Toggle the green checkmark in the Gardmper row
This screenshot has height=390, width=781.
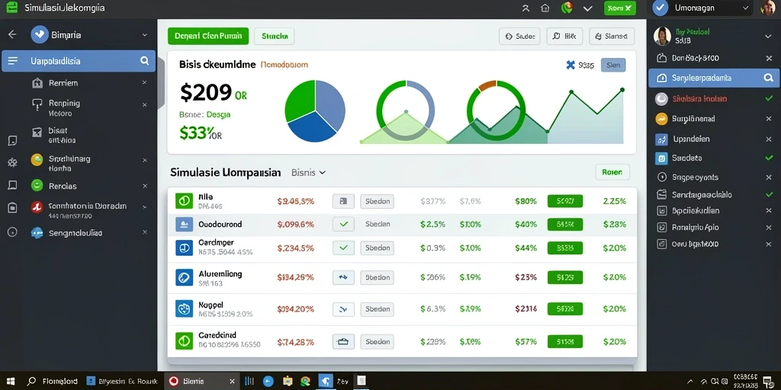343,248
